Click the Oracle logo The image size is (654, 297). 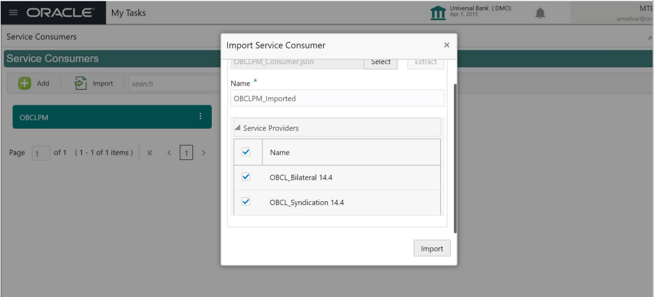(x=61, y=13)
